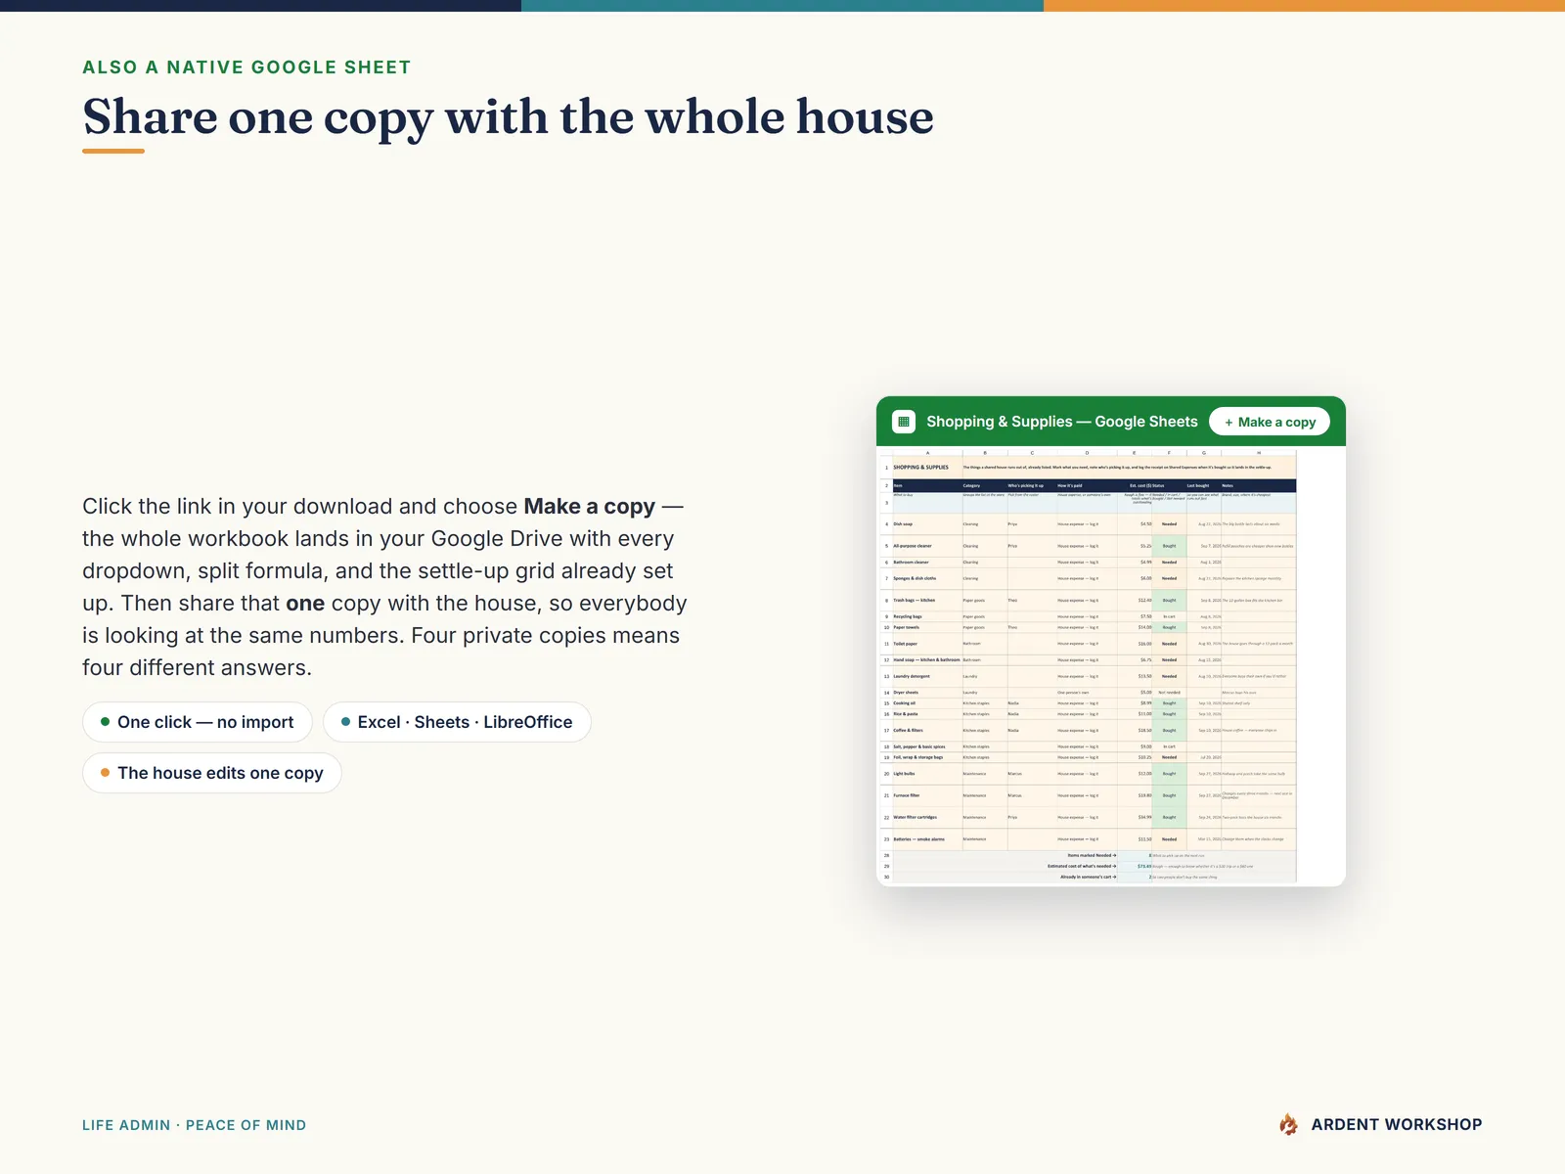Image resolution: width=1565 pixels, height=1174 pixels.
Task: Click the 'SHOPPING & SUPPLIES' cell in row 1
Action: (926, 468)
